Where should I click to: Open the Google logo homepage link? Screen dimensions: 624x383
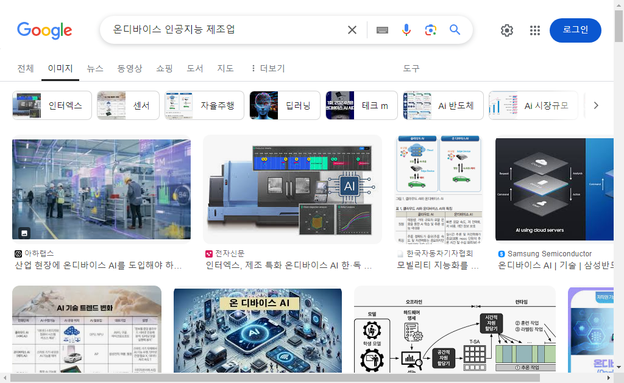[44, 30]
